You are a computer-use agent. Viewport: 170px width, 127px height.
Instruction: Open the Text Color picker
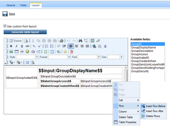(12, 62)
